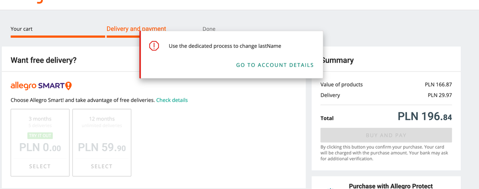The height and width of the screenshot is (189, 479).
Task: Go to Your cart step
Action: [22, 29]
